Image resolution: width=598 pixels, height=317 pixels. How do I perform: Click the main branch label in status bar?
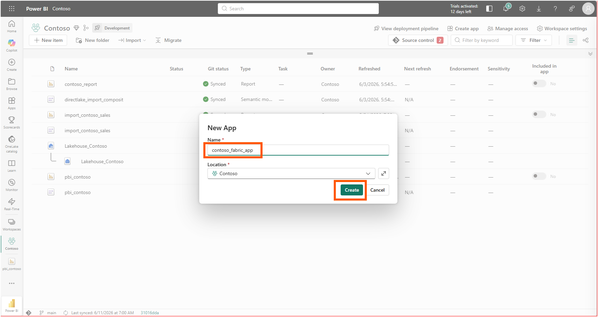(x=52, y=313)
